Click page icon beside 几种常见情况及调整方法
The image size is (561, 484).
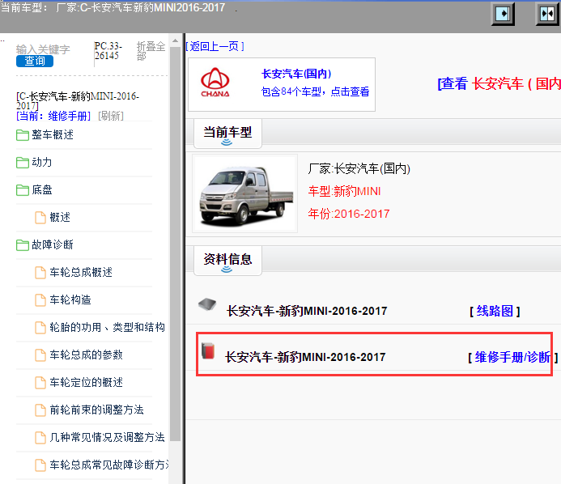point(40,438)
